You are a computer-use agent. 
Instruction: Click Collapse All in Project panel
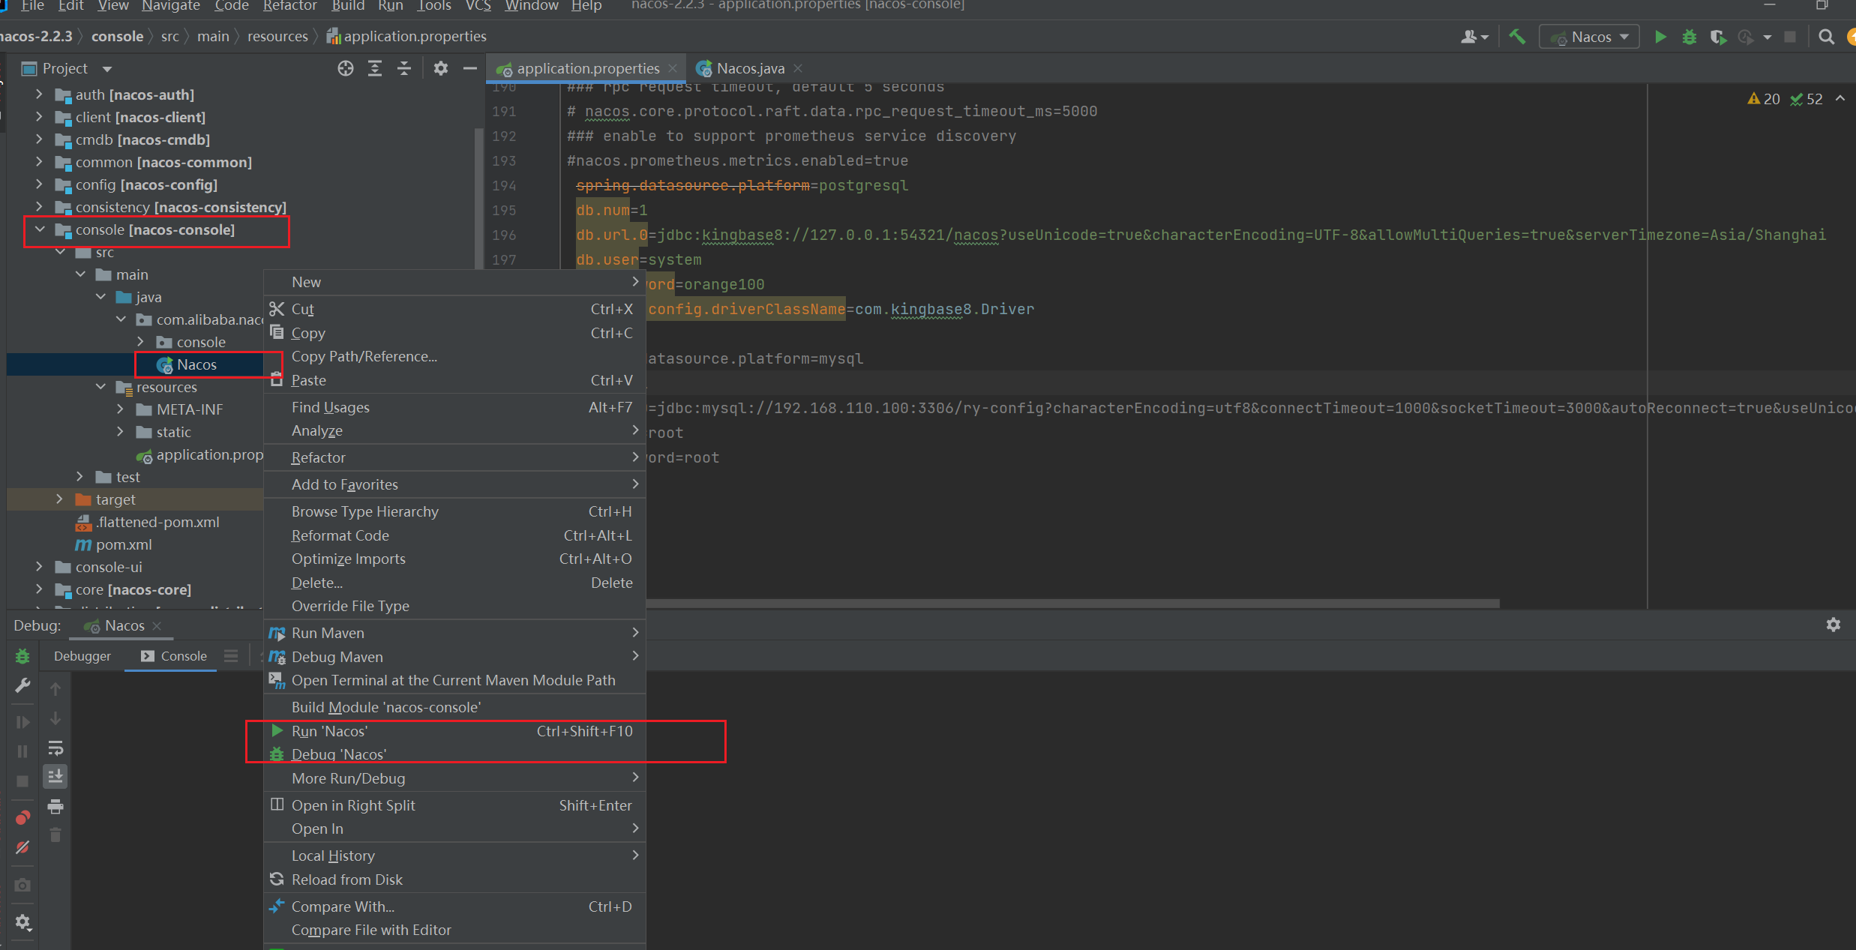[x=404, y=68]
